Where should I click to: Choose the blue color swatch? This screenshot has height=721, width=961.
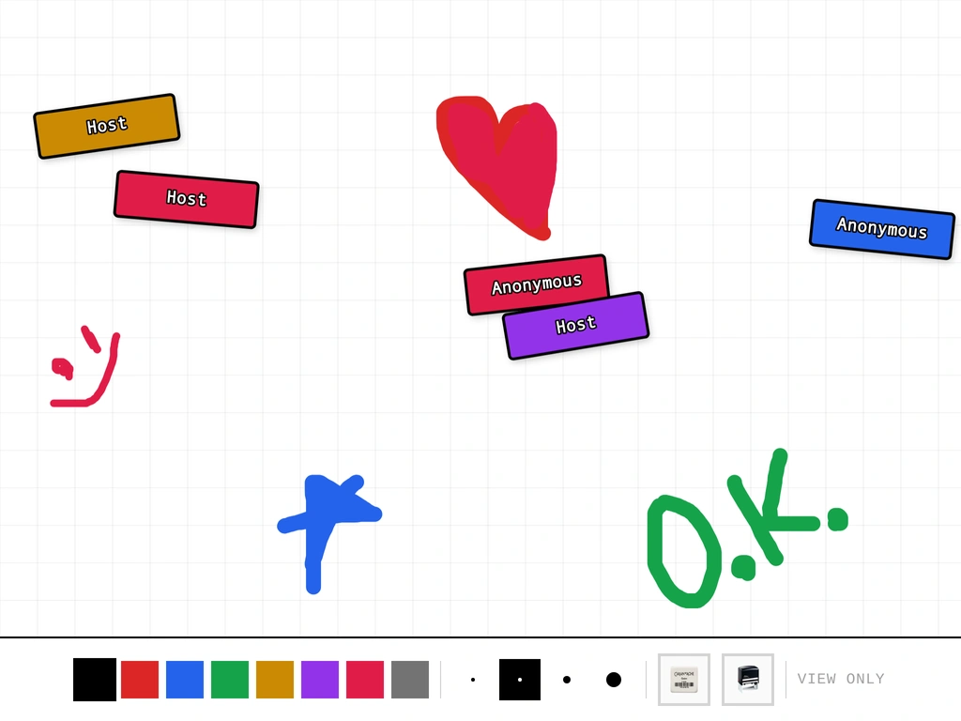tap(185, 680)
